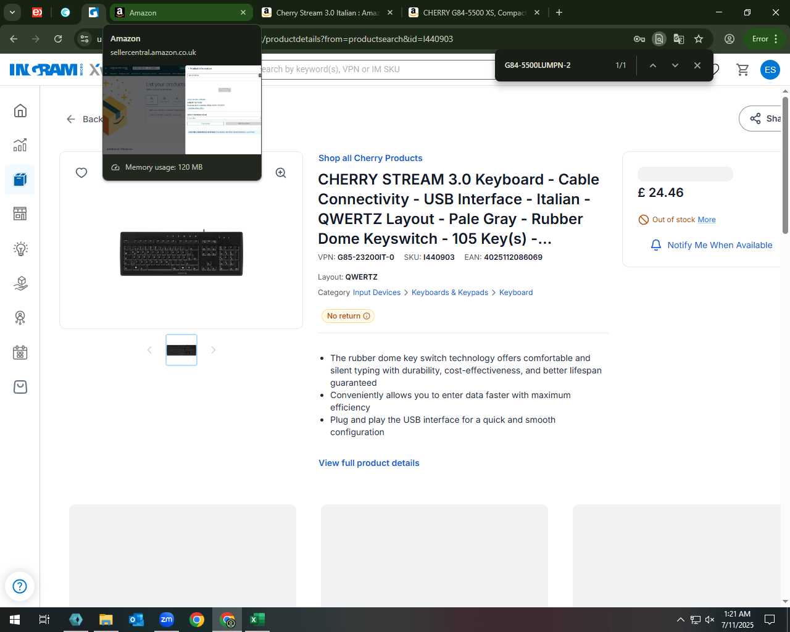Switch to the red pinned tab

coord(37,12)
